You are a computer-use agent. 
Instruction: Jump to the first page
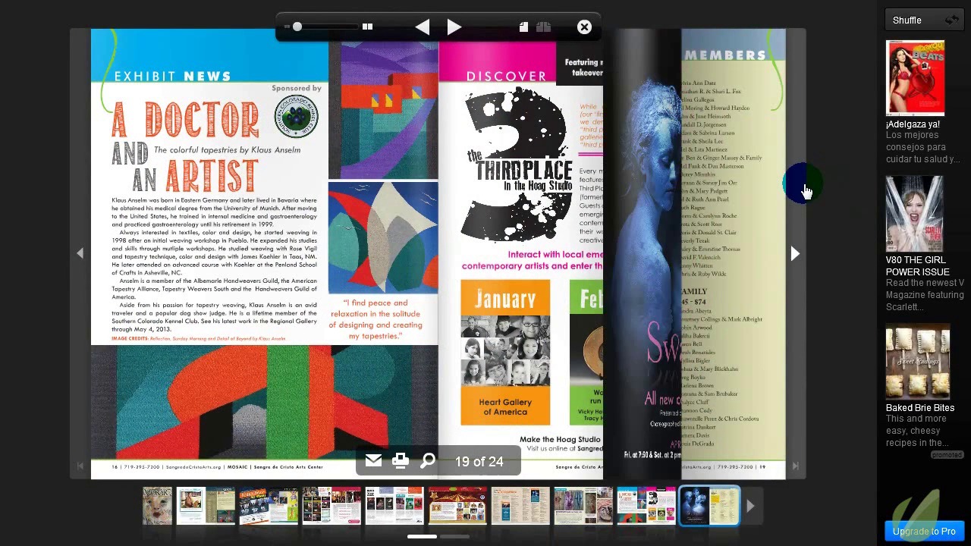coord(80,466)
